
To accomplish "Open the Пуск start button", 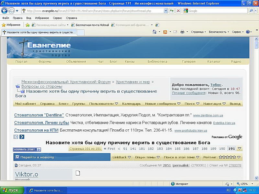I will coord(12,190).
